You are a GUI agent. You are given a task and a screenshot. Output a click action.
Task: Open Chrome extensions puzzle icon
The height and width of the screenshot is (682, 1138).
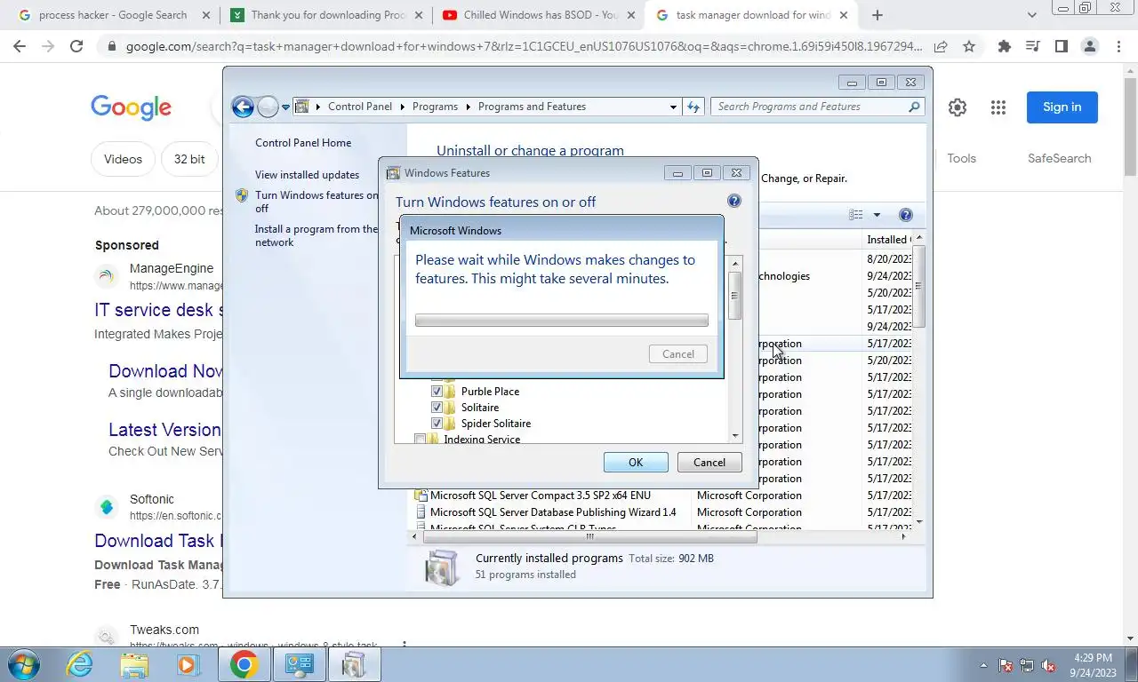pos(1005,47)
